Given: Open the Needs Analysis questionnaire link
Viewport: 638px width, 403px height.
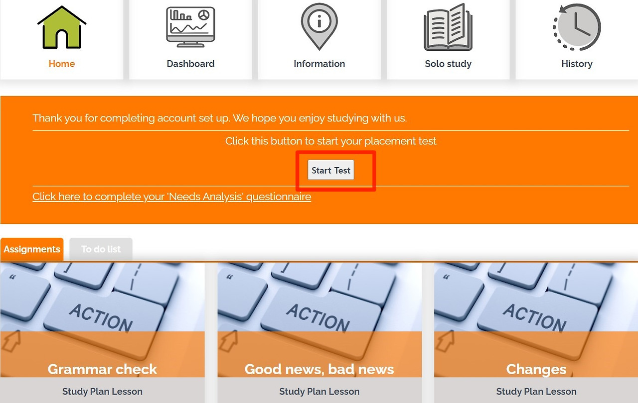Looking at the screenshot, I should (172, 197).
